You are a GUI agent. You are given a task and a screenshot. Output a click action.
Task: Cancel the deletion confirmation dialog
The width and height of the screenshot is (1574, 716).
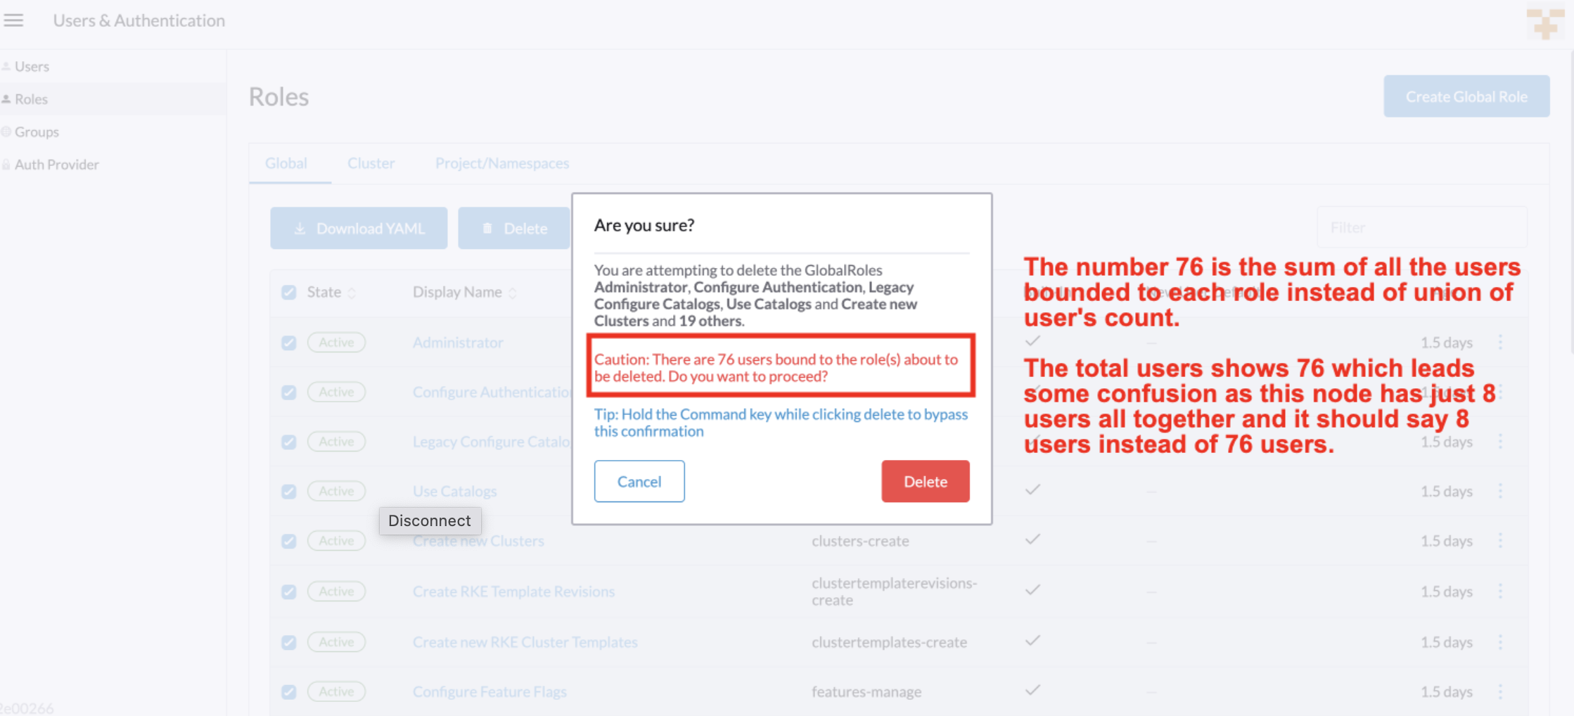[639, 481]
